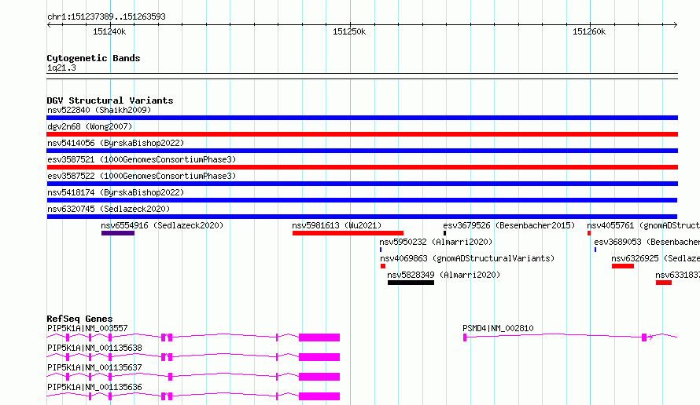The image size is (700, 405).
Task: Open nsv5418174 (ByrskaBishop2022) label
Action: pos(116,192)
